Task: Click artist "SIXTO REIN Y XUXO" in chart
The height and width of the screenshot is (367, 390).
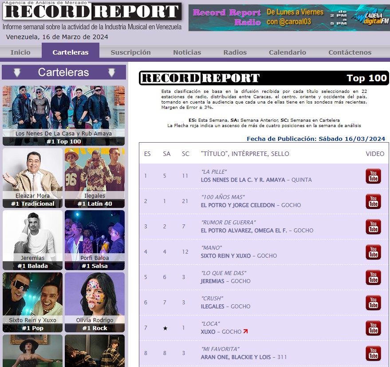Action: (226, 255)
